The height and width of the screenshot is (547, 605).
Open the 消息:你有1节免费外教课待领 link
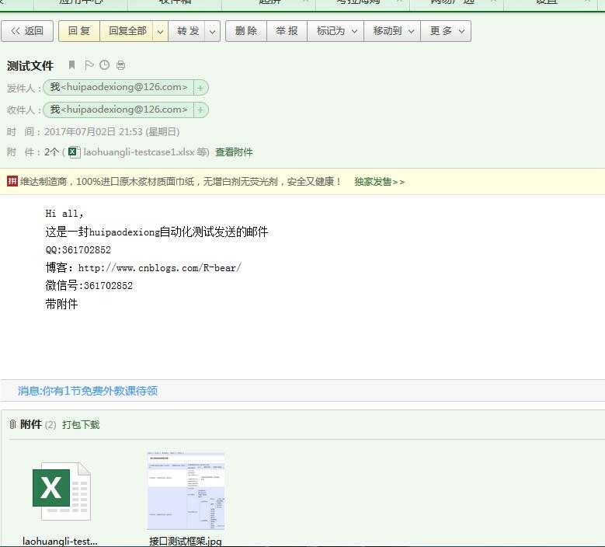point(88,391)
